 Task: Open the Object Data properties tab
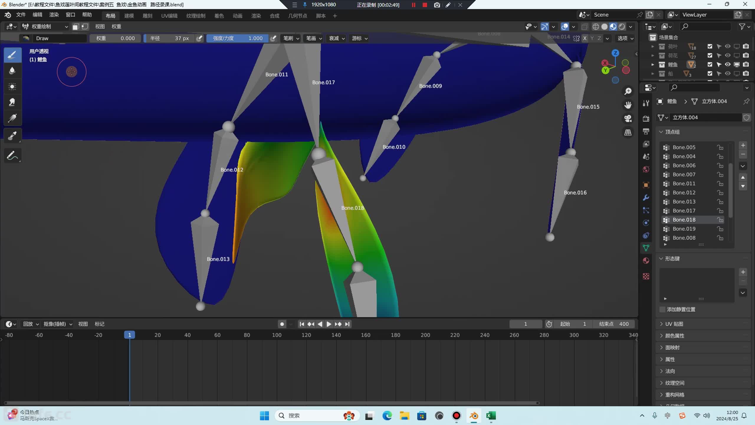646,248
